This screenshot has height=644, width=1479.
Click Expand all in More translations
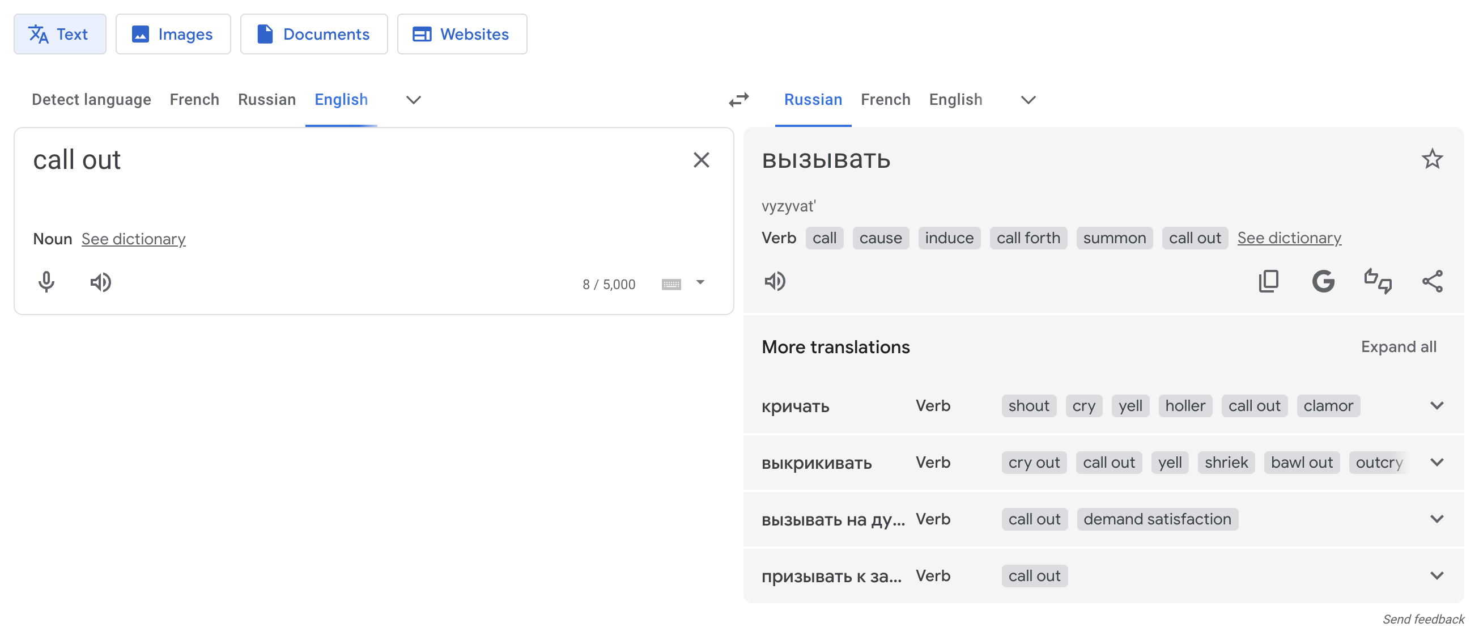pos(1398,346)
